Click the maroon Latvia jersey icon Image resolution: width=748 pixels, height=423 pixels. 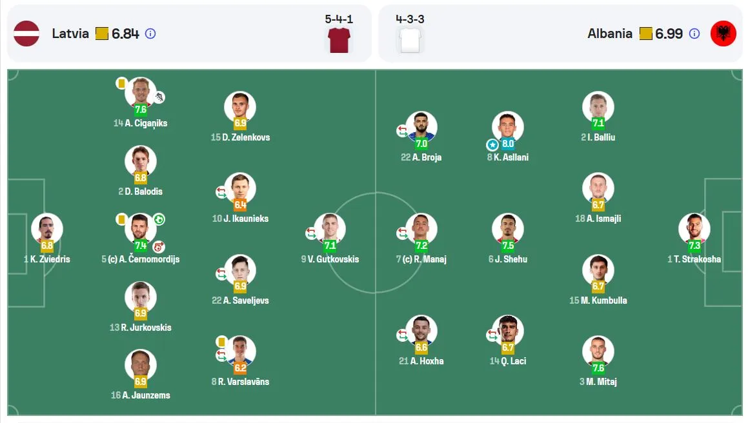tap(339, 40)
